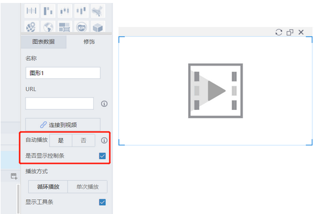Choose the treemap layout chart icon
This screenshot has height=214, width=317.
click(x=64, y=27)
